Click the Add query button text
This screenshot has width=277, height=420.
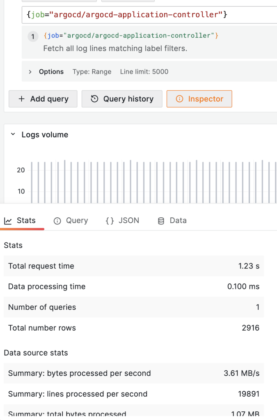click(x=49, y=99)
